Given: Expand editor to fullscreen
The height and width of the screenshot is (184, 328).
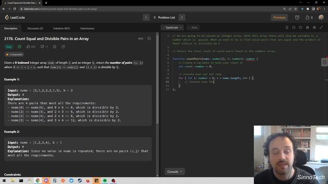Looking at the screenshot, I should pyautogui.click(x=321, y=28).
